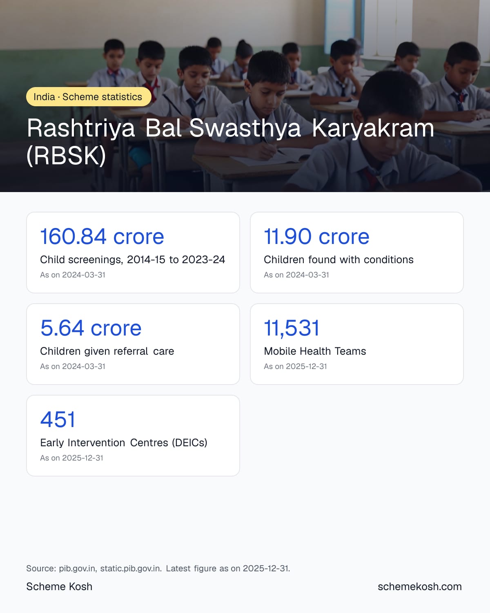This screenshot has height=613, width=490.
Task: Click the 5.64 crore figure
Action: pos(91,328)
